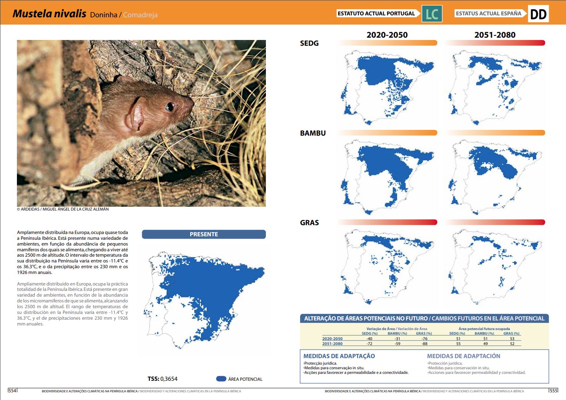566x400 pixels.
Task: Click the PRESENTE header bar
Action: (x=204, y=234)
